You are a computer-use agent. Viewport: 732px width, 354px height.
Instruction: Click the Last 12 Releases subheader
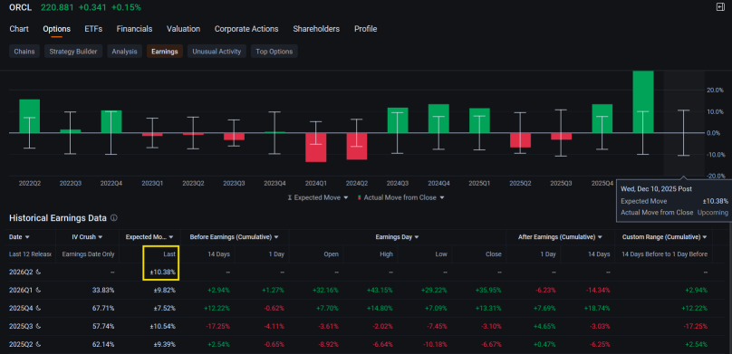pos(30,254)
